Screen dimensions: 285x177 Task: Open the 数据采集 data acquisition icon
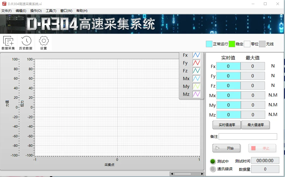[8, 43]
